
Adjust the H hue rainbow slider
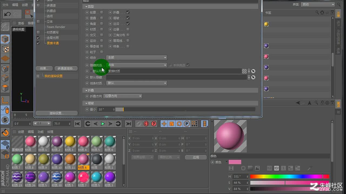pos(290,177)
